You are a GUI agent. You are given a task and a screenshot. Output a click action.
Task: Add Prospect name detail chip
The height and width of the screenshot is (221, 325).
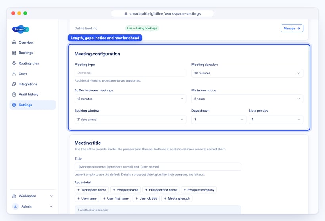pyautogui.click(x=125, y=190)
